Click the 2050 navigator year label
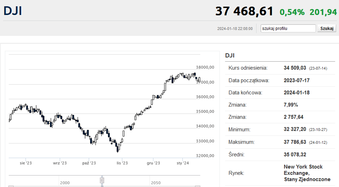339x187 pixels. 156,183
